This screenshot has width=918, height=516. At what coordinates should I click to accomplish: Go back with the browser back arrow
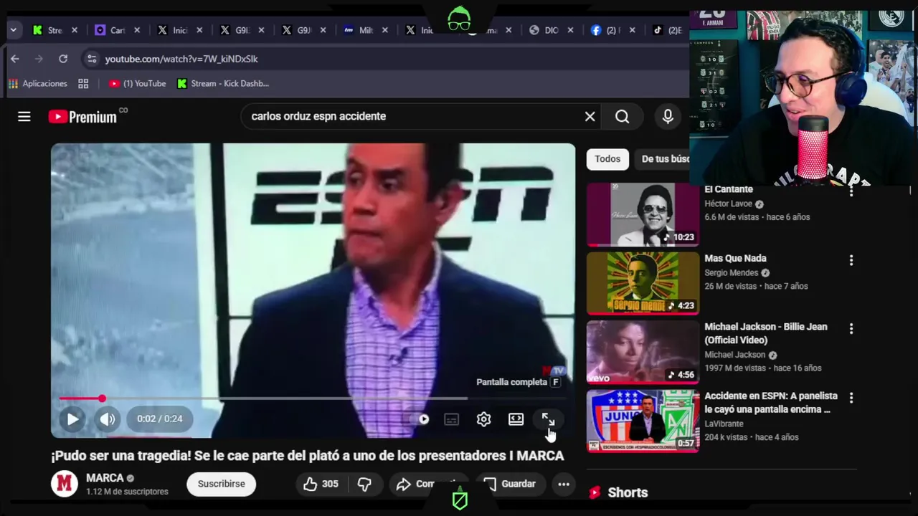coord(15,59)
